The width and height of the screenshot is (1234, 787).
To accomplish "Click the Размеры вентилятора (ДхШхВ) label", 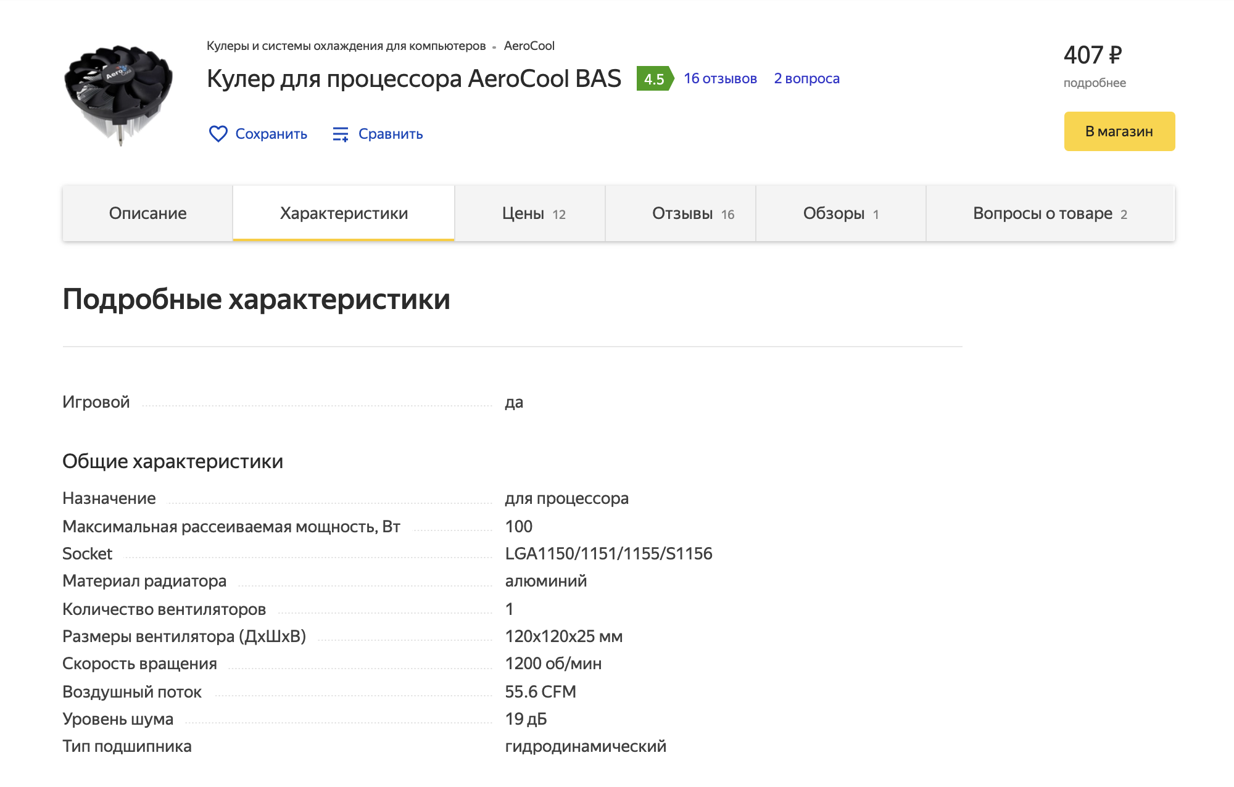I will [184, 637].
